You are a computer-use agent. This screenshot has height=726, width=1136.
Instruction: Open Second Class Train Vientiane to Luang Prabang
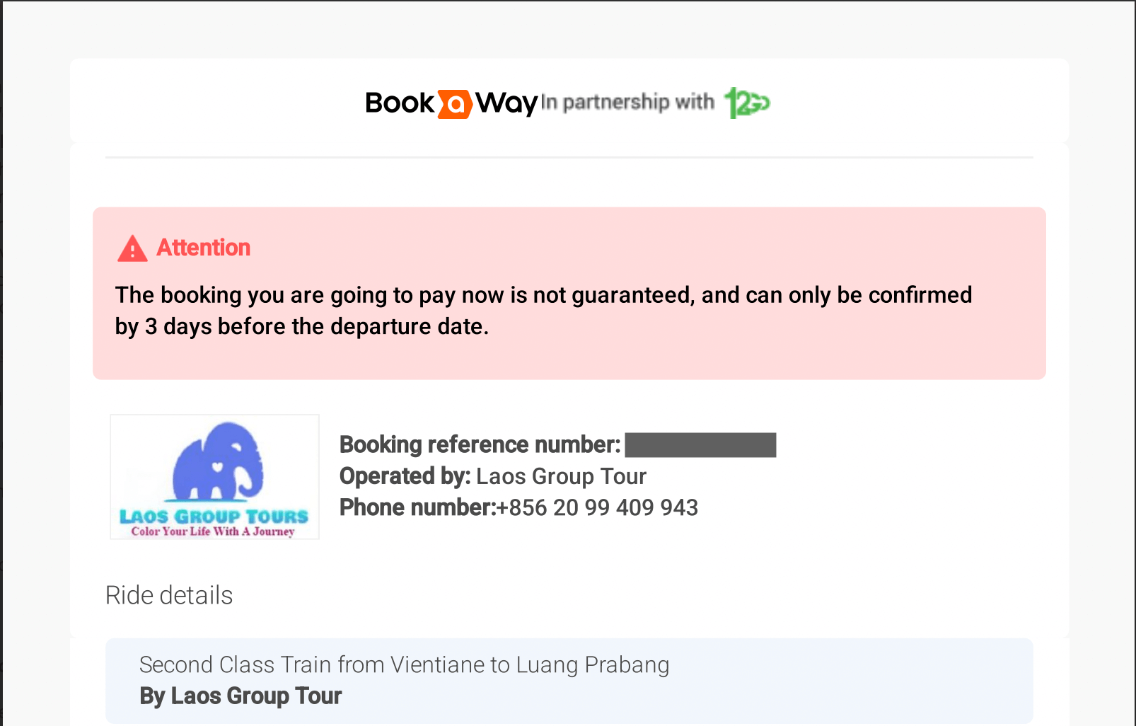(x=405, y=664)
